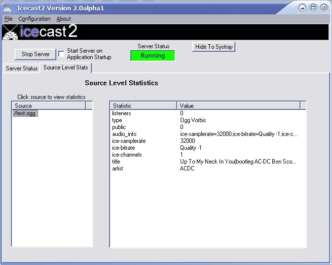Switch to the Server Status tab
332x265 pixels.
click(22, 68)
